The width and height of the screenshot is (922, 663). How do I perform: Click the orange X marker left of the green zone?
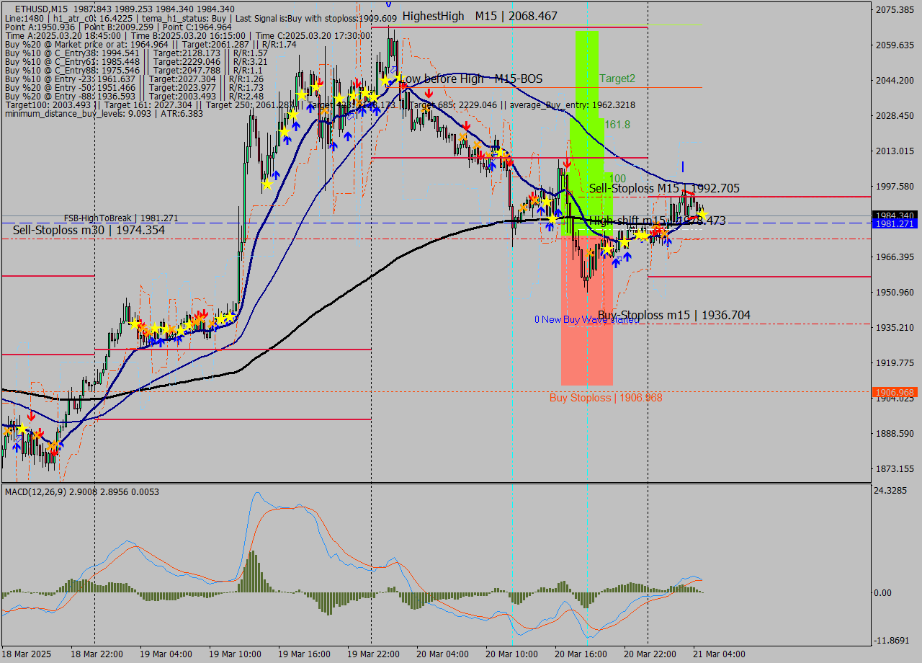click(522, 207)
